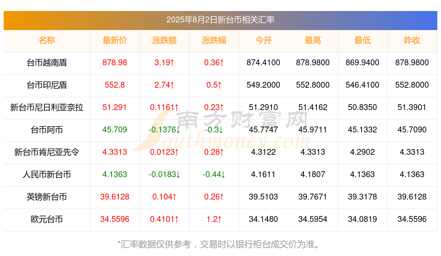Image resolution: width=441 pixels, height=256 pixels.
Task: Click opening value 549.2000
Action: click(x=263, y=85)
